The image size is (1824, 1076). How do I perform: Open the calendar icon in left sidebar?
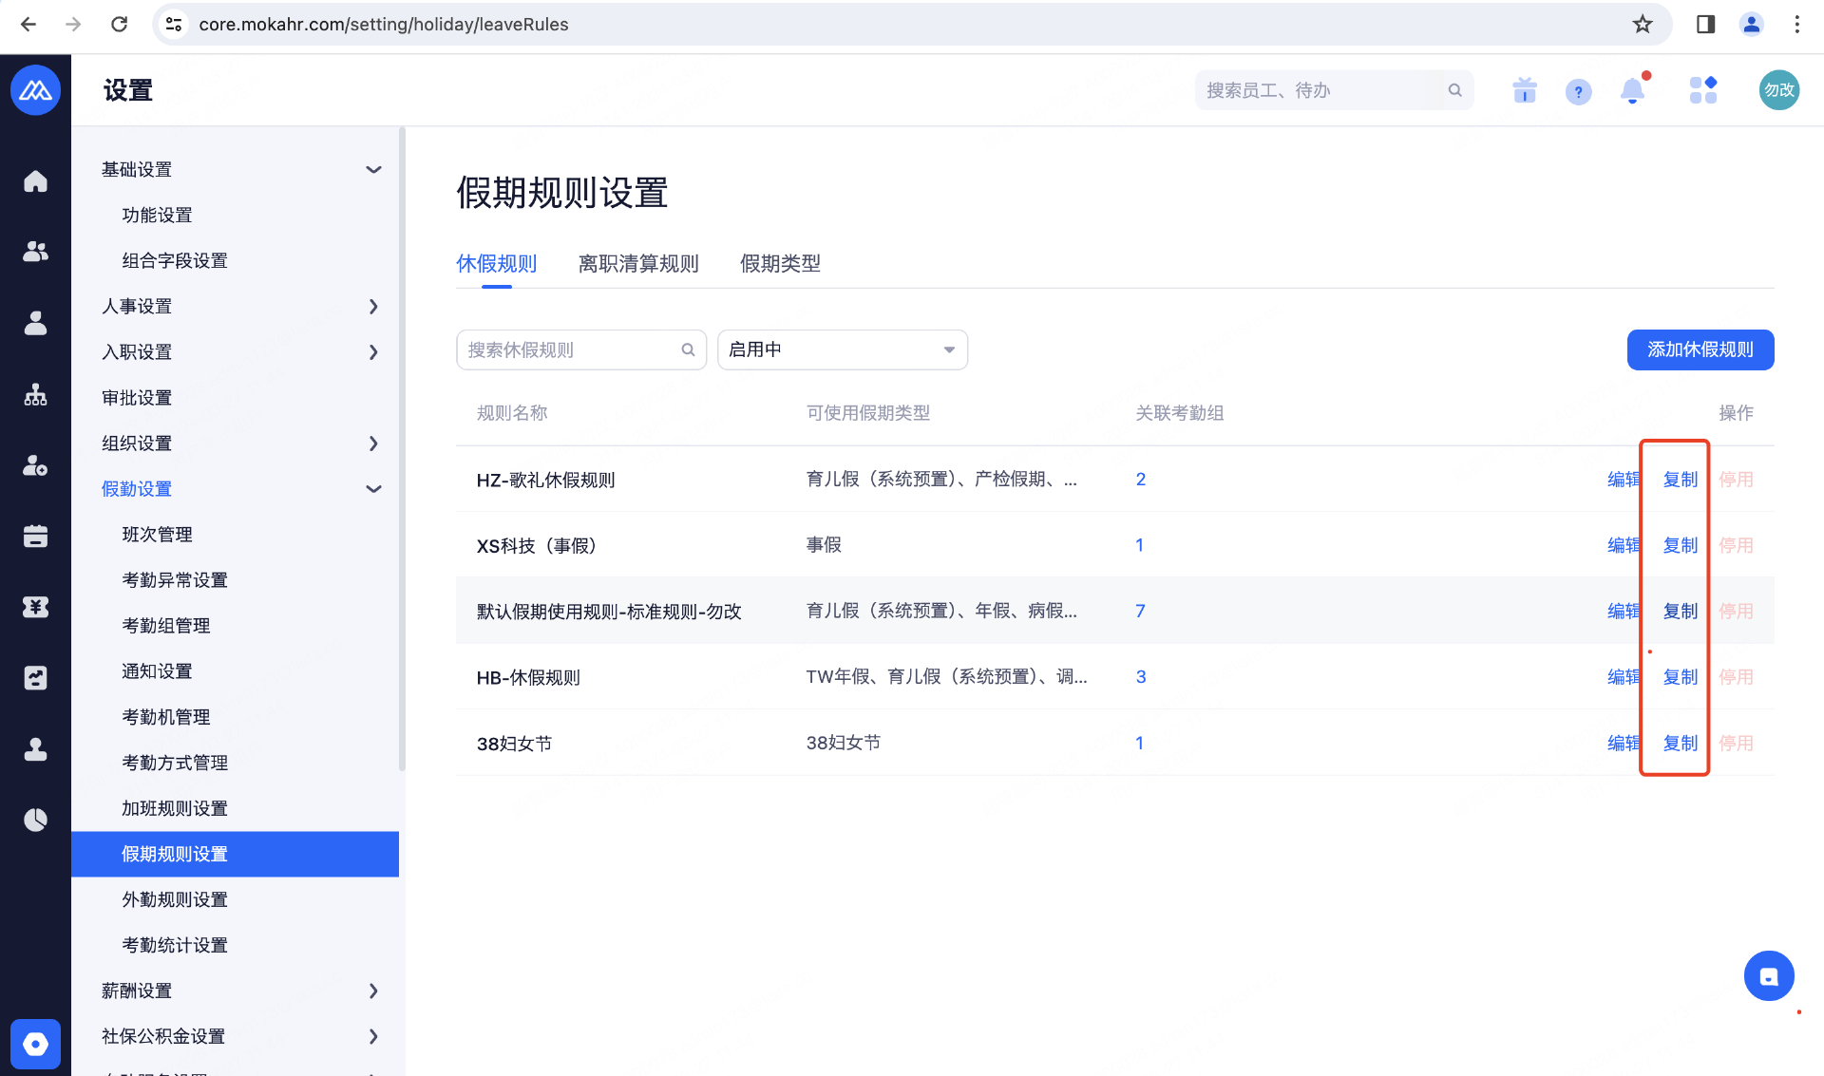point(35,537)
